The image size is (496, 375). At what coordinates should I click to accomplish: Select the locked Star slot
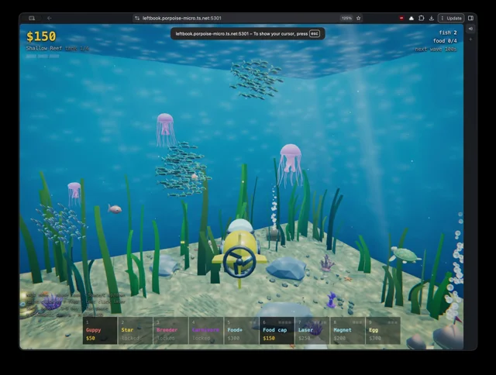[x=136, y=330]
